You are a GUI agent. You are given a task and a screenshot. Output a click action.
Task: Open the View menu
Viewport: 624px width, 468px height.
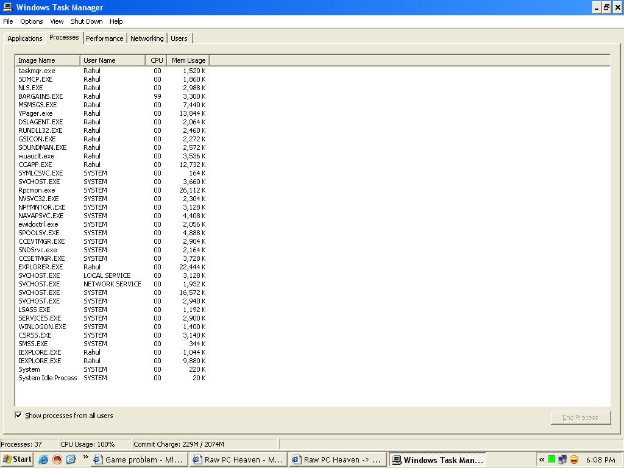point(57,21)
